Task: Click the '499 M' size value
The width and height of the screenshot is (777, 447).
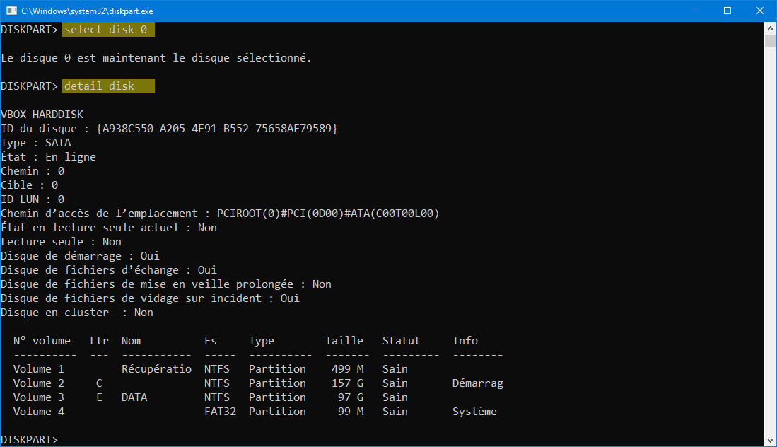Action: pos(348,369)
